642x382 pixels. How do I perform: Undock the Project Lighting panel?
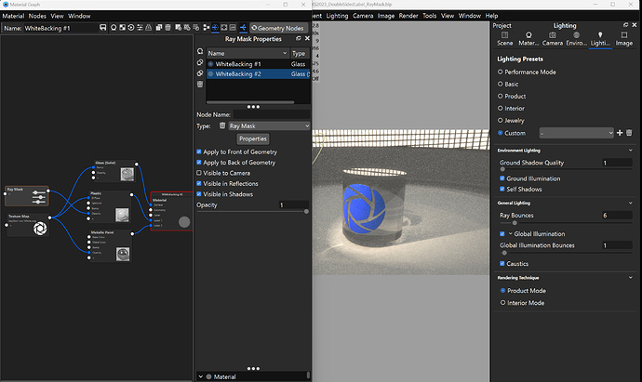[625, 25]
